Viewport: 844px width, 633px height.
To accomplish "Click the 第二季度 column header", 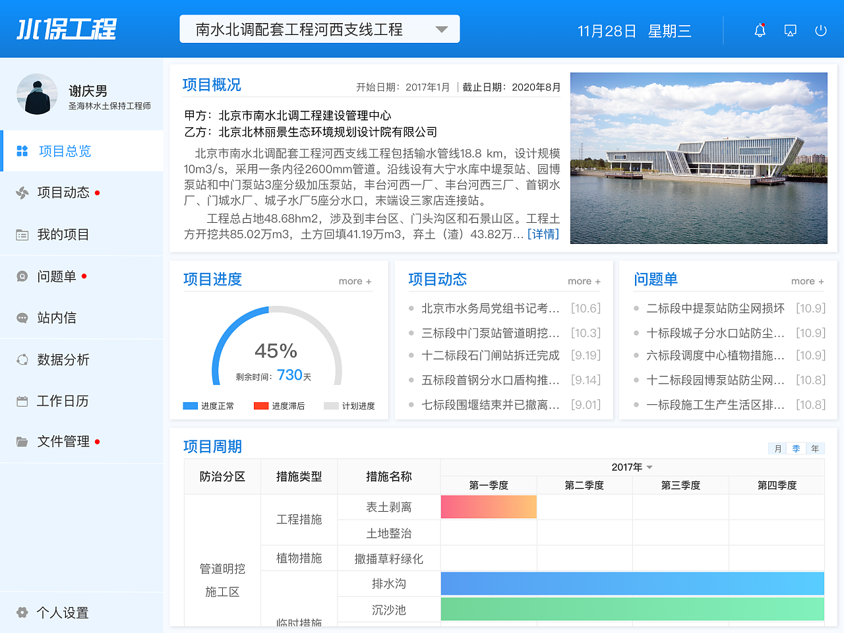I will (x=585, y=485).
